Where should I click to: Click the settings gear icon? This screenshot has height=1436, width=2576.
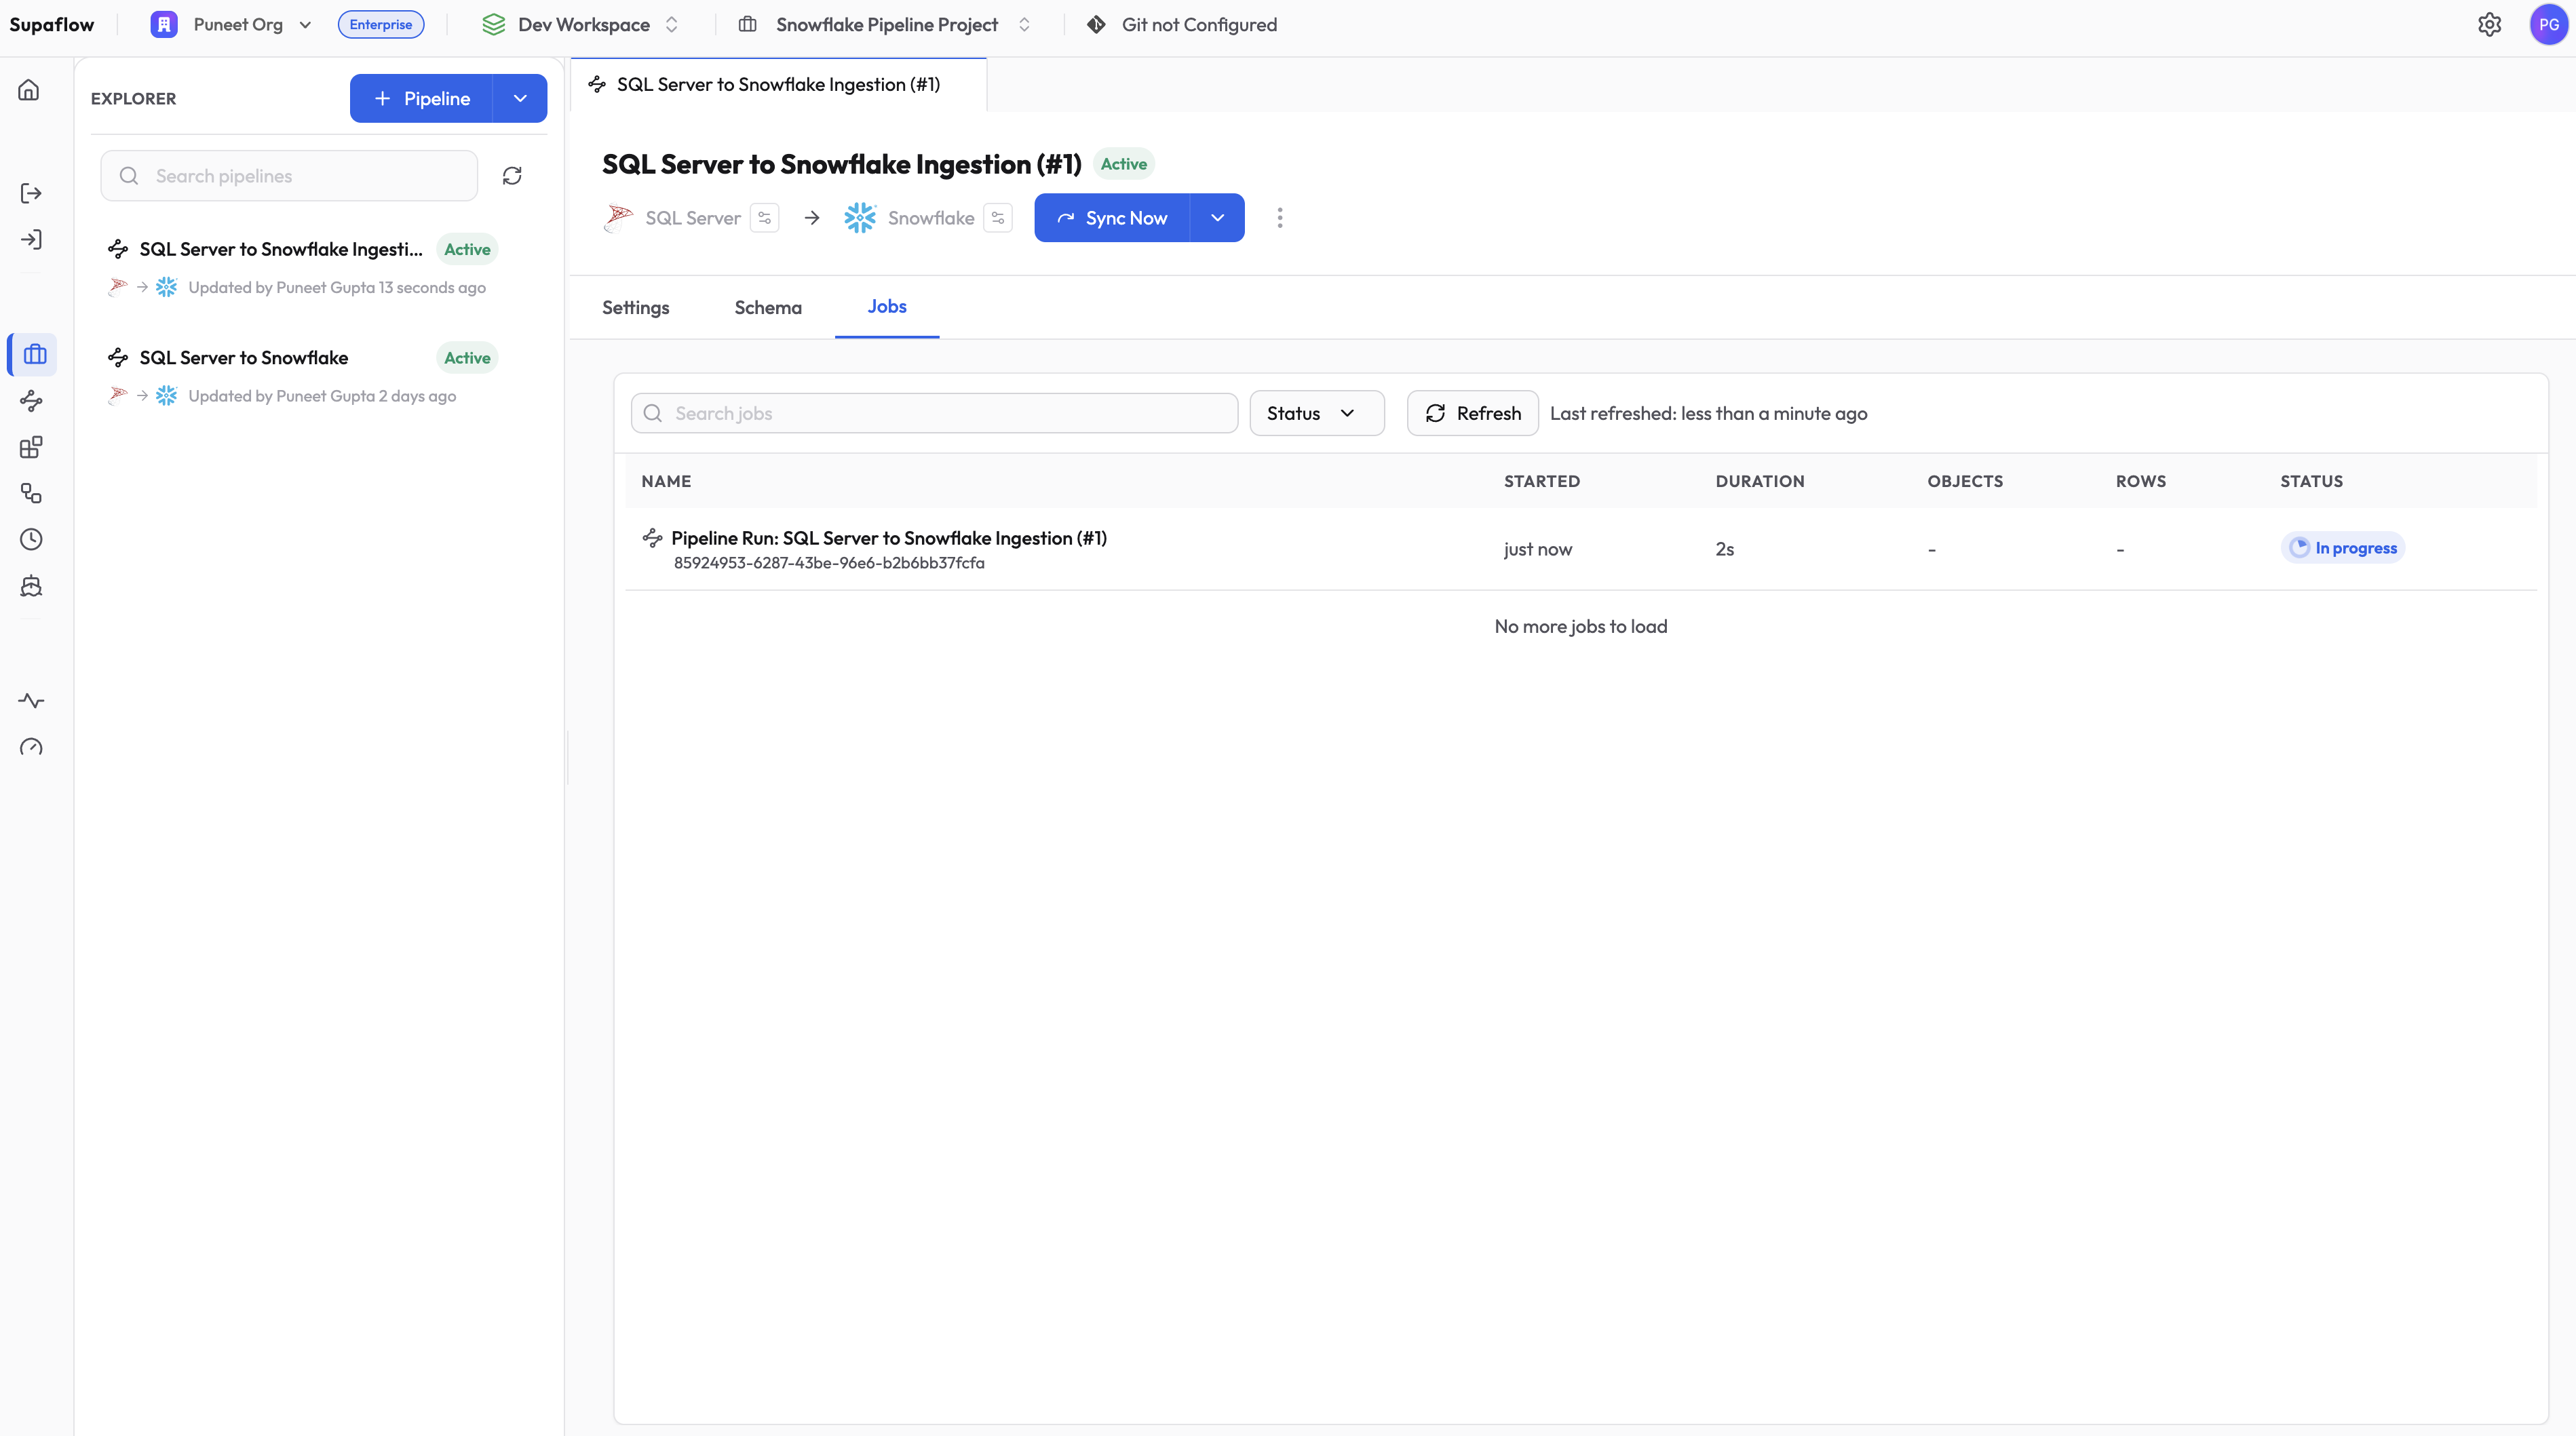coord(2489,25)
